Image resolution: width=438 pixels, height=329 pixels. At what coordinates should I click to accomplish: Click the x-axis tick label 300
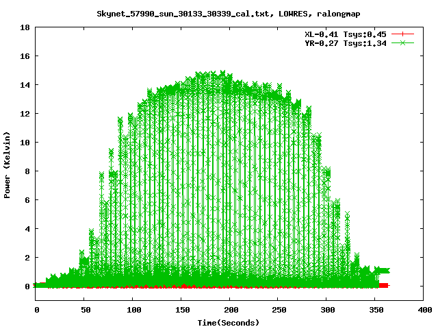click(x=328, y=310)
